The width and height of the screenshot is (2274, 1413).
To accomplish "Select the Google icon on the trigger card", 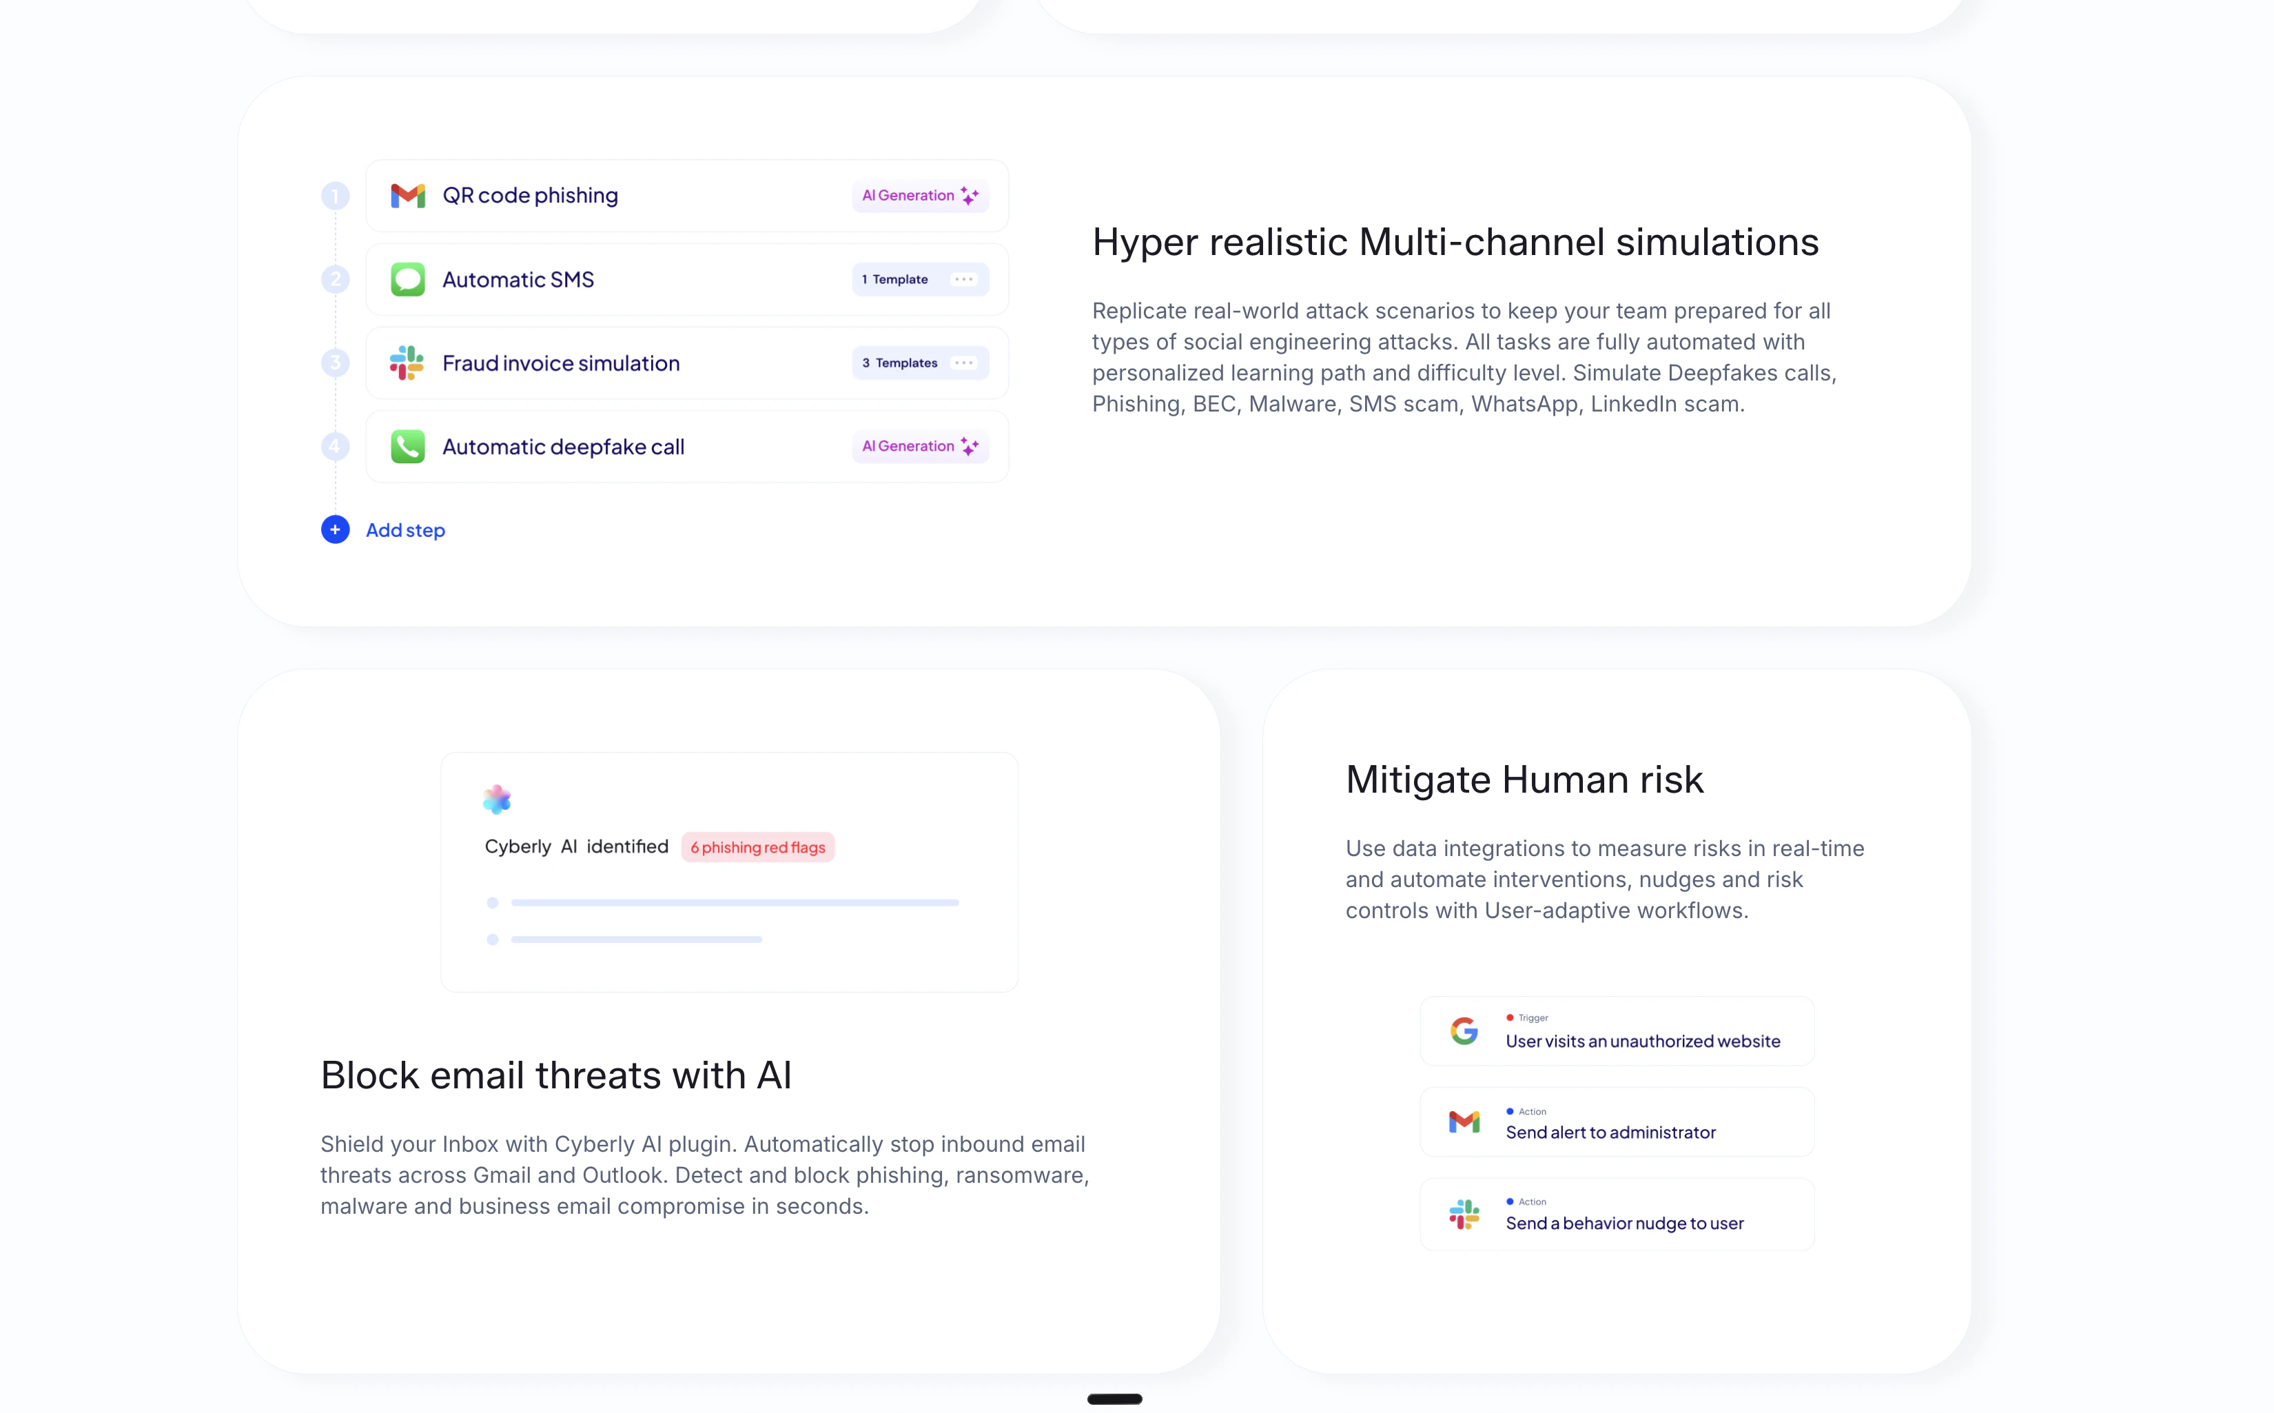I will coord(1464,1030).
